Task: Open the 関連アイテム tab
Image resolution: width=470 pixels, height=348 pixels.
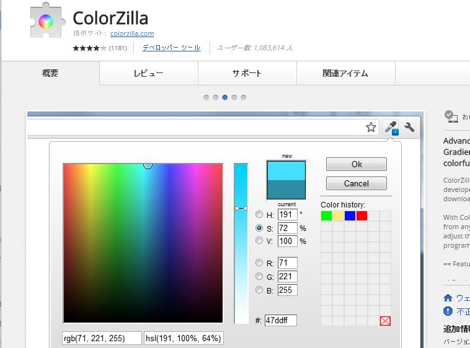Action: click(345, 73)
